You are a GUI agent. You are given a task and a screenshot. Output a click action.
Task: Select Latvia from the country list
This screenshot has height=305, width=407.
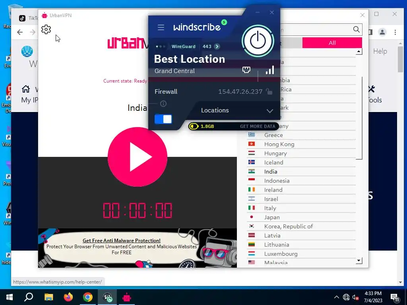coord(301,236)
